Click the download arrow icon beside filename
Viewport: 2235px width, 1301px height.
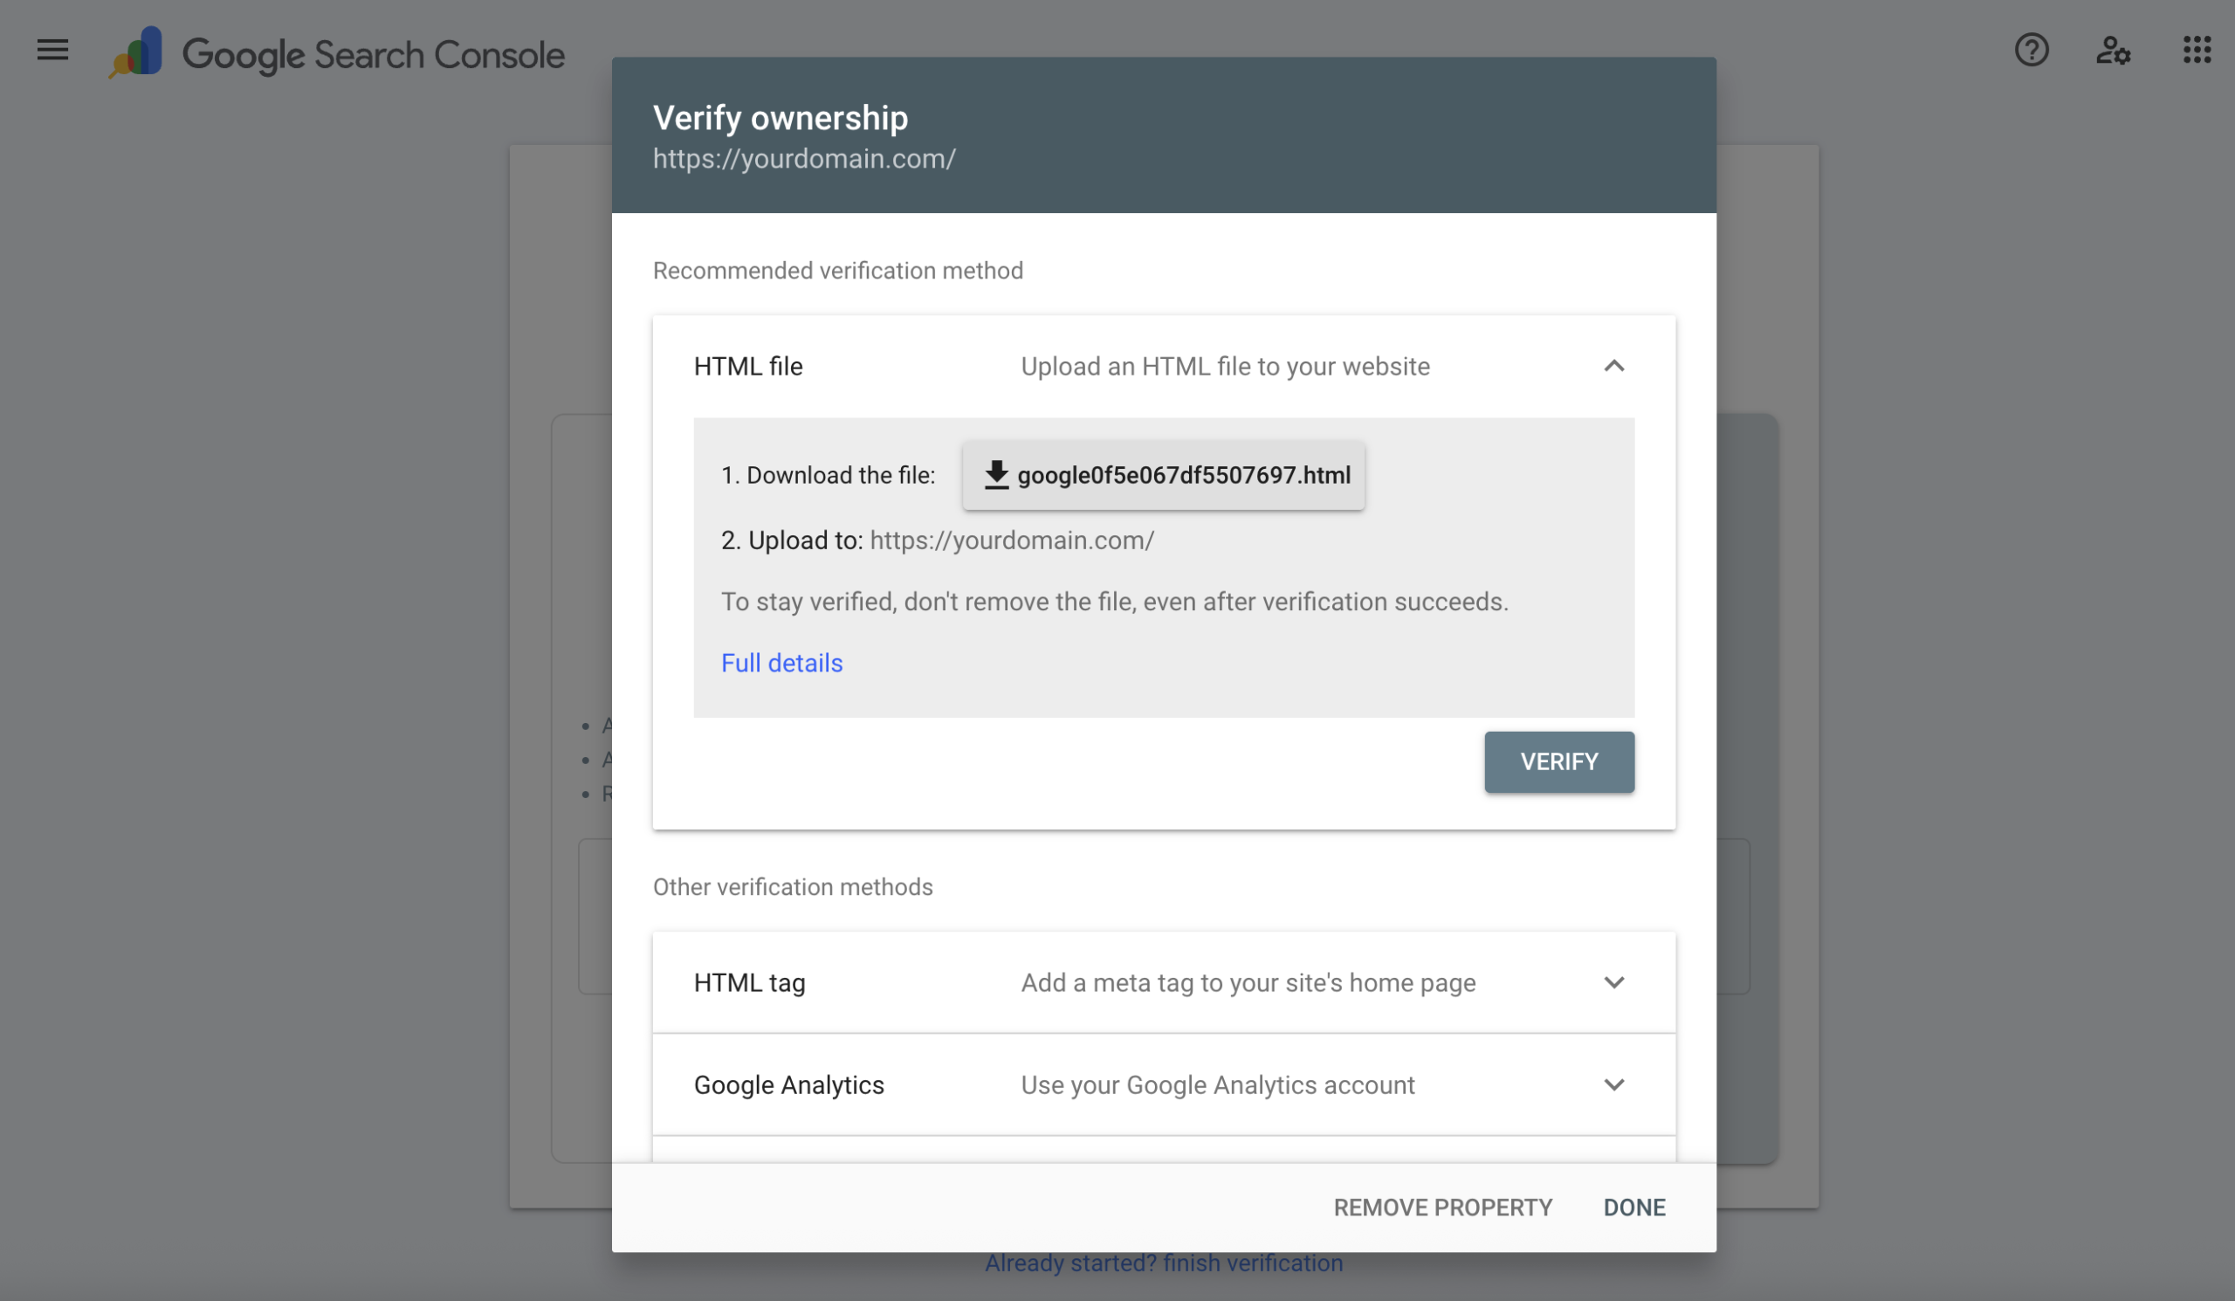click(996, 475)
